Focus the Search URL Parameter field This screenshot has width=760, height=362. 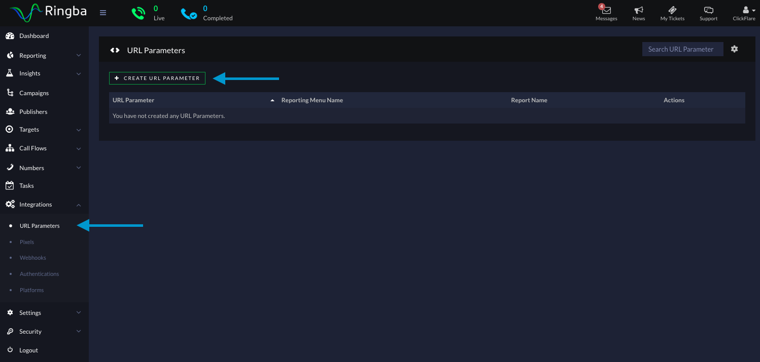(683, 49)
